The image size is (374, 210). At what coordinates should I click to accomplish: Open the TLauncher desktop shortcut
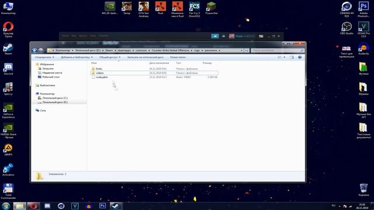pos(212,8)
